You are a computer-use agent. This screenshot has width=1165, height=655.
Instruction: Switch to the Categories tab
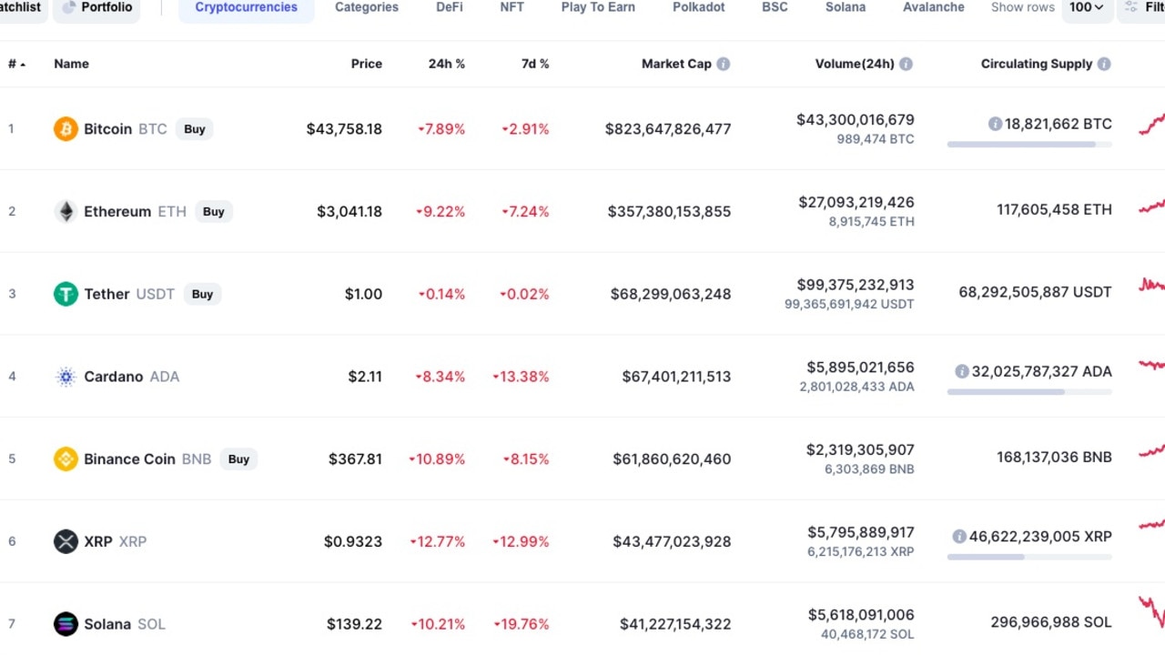pyautogui.click(x=367, y=7)
